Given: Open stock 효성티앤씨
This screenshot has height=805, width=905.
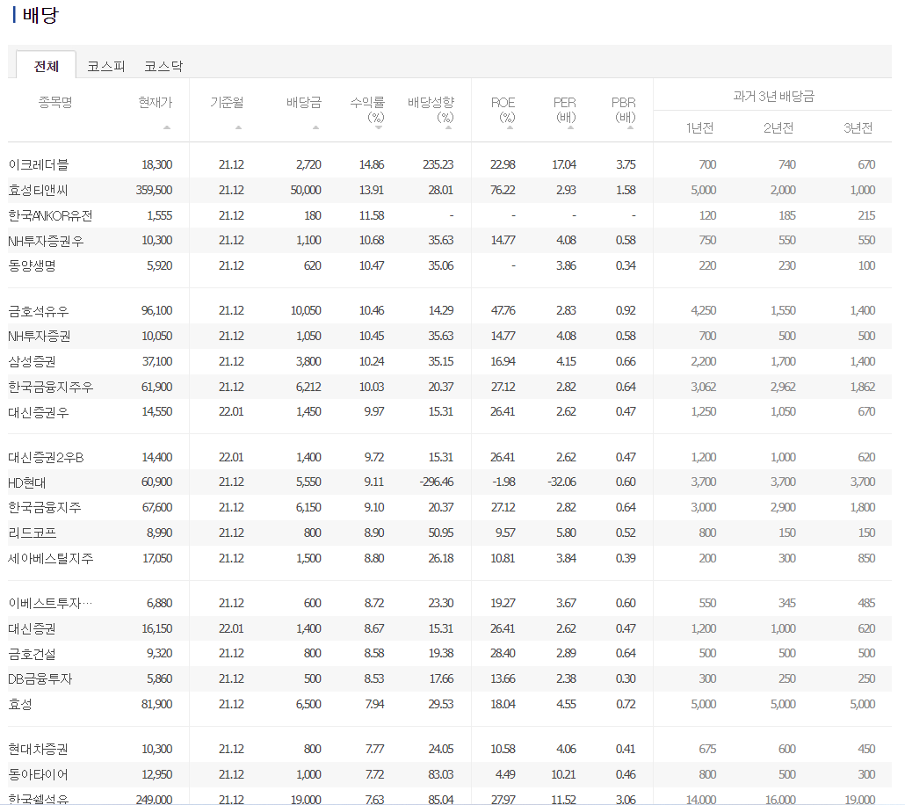Looking at the screenshot, I should [38, 190].
